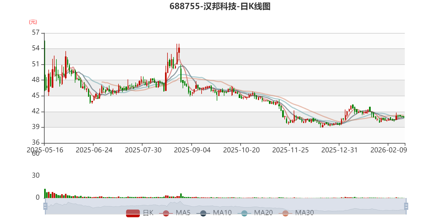Viewport: 440px width, 220px height.
Task: Select the 2026-02-09 date axis label
Action: pyautogui.click(x=389, y=150)
